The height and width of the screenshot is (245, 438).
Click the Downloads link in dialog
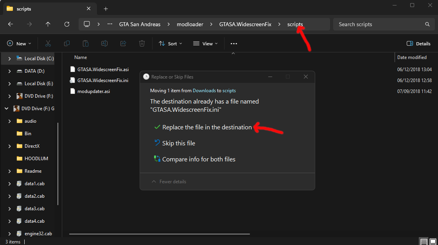[x=204, y=91]
